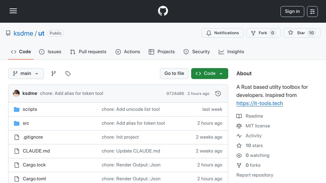
Task: Click the star icon beside 10 stars
Action: coord(239,145)
